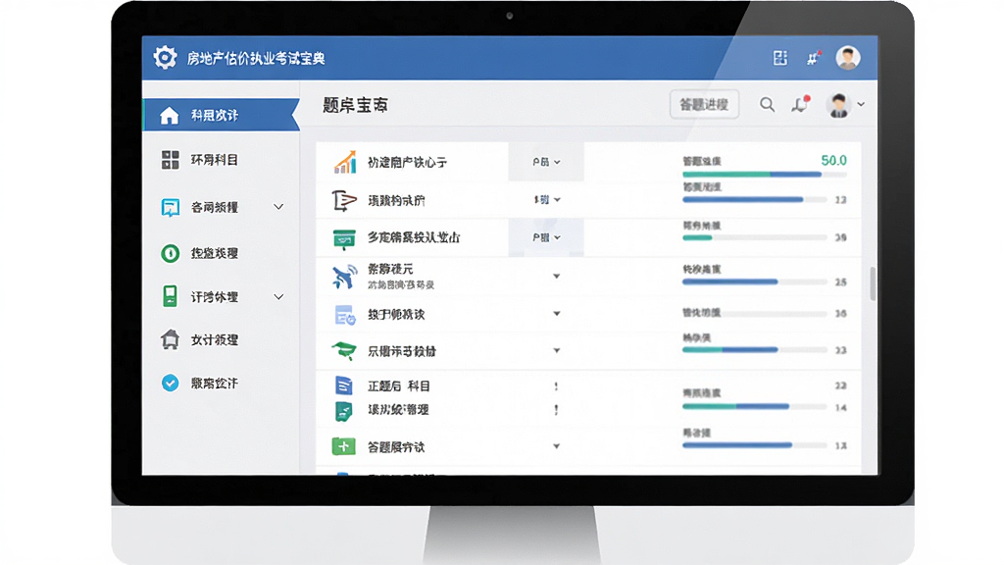Open the dropdown in the megaphone row
1004x565 pixels.
click(x=546, y=200)
